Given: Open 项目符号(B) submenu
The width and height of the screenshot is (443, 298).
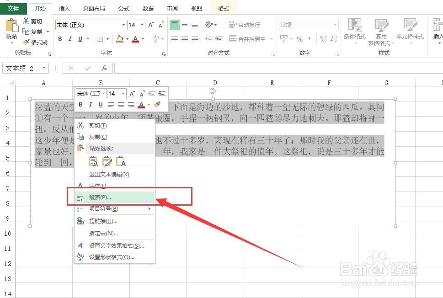Looking at the screenshot, I should point(115,209).
